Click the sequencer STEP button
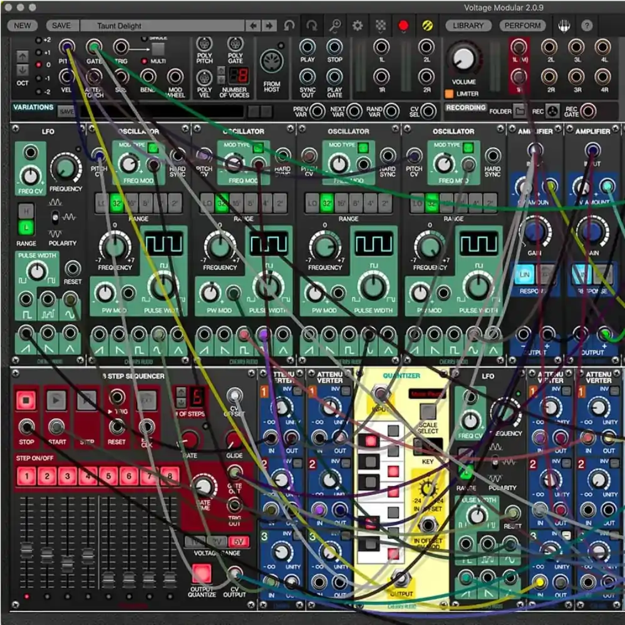 tap(86, 400)
